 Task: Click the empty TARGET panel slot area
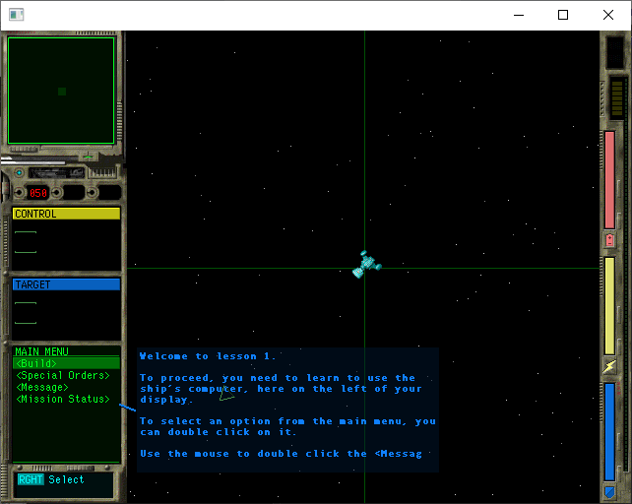[66, 315]
